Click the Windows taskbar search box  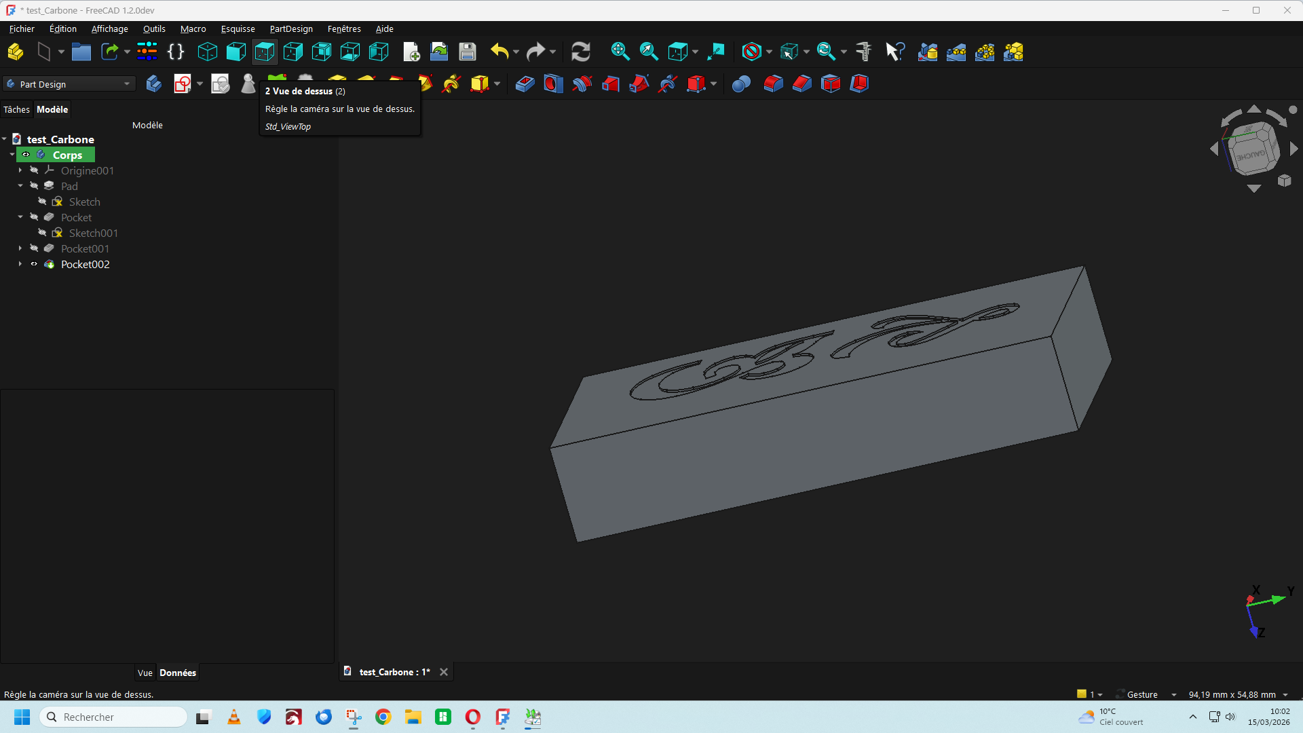[114, 717]
